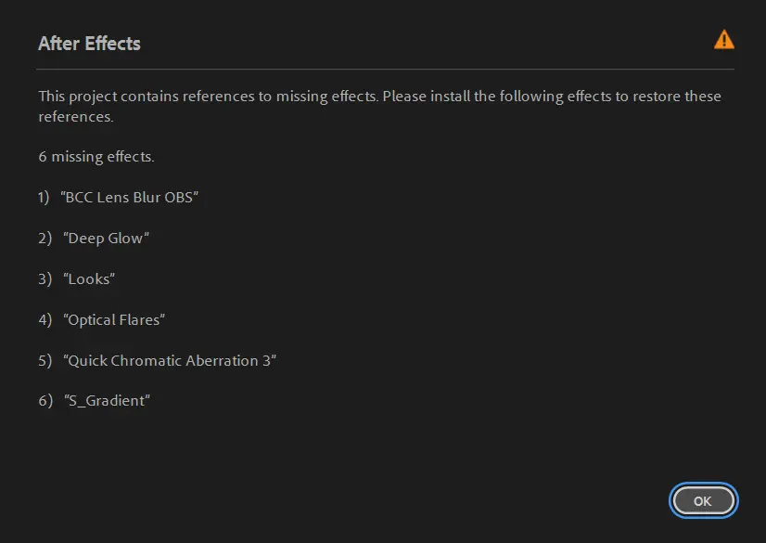This screenshot has width=766, height=543.
Task: Click the divider line below the title
Action: click(x=385, y=69)
